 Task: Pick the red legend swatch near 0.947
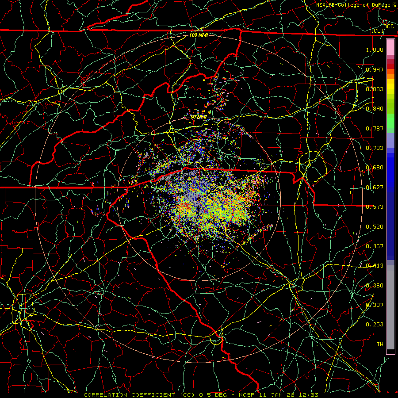click(x=390, y=66)
